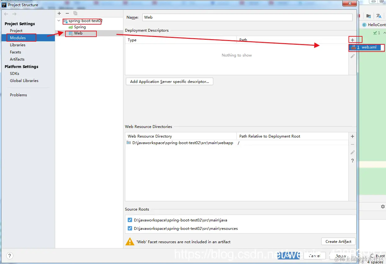Screen dimensions: 386x264
Task: Open the Project settings page
Action: [16, 30]
